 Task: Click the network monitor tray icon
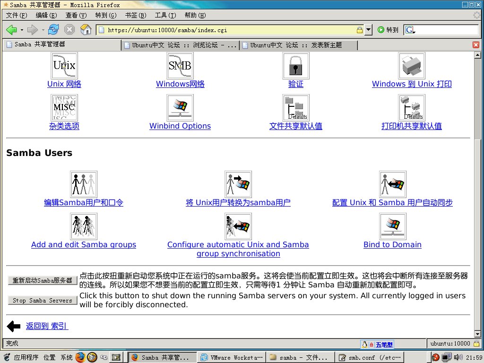point(446,357)
